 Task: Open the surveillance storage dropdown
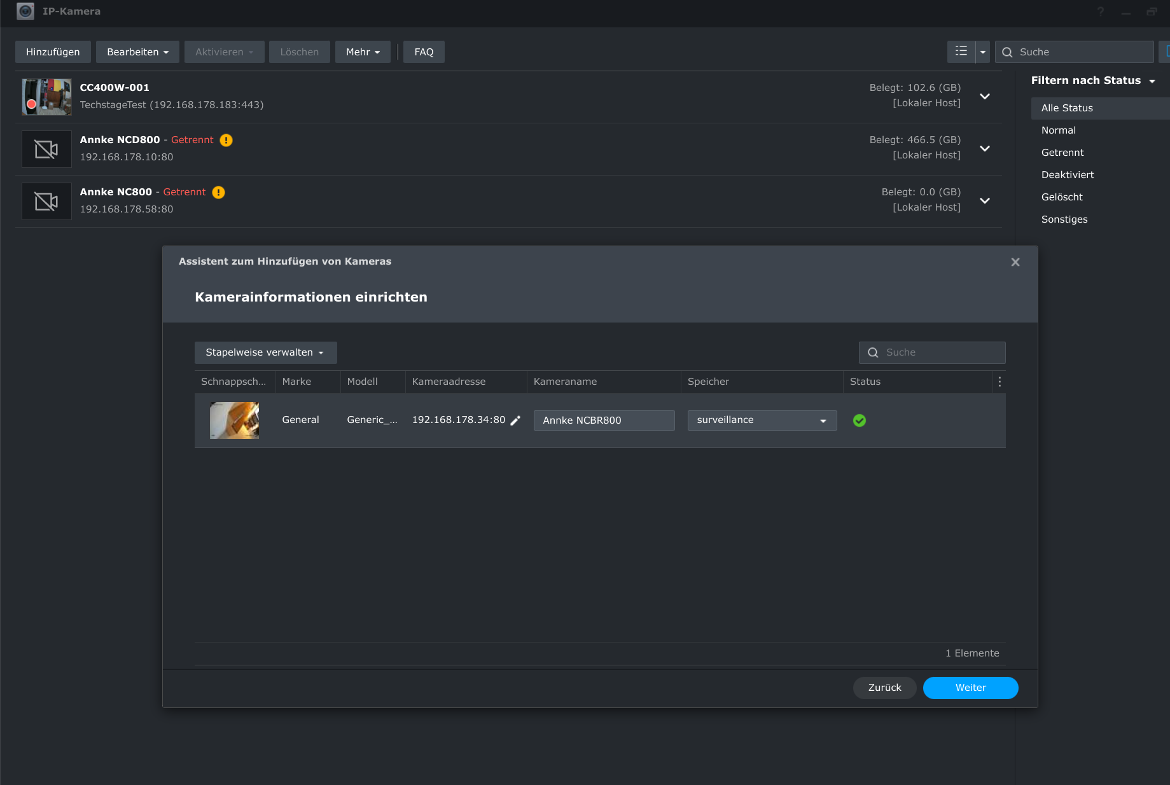tap(762, 420)
